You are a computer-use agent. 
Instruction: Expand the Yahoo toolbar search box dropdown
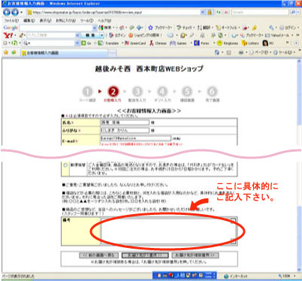[x=77, y=35]
